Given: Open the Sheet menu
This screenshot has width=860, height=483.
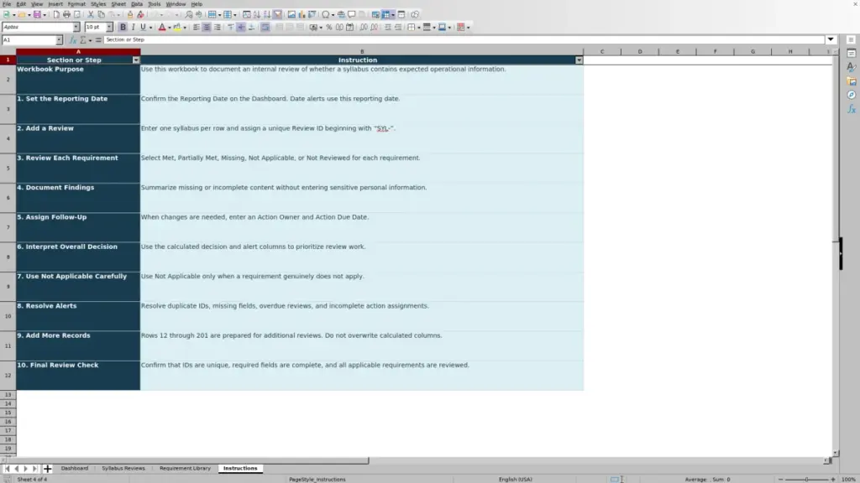Looking at the screenshot, I should (x=118, y=4).
